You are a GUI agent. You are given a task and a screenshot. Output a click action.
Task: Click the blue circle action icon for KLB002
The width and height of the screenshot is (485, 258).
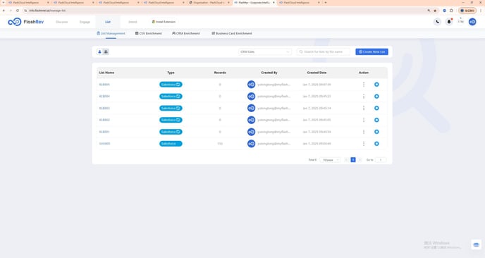(376, 120)
